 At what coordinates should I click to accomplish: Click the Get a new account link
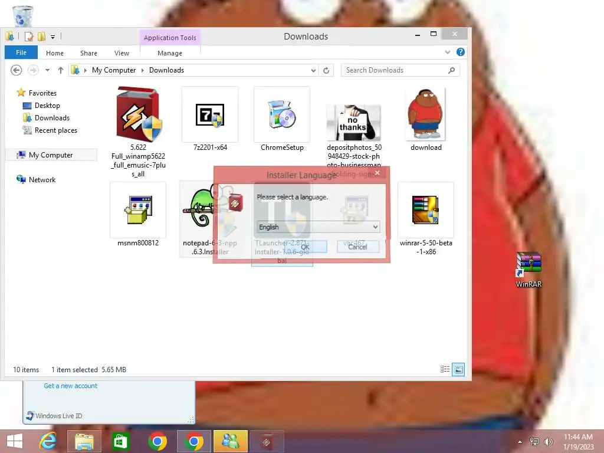point(71,386)
